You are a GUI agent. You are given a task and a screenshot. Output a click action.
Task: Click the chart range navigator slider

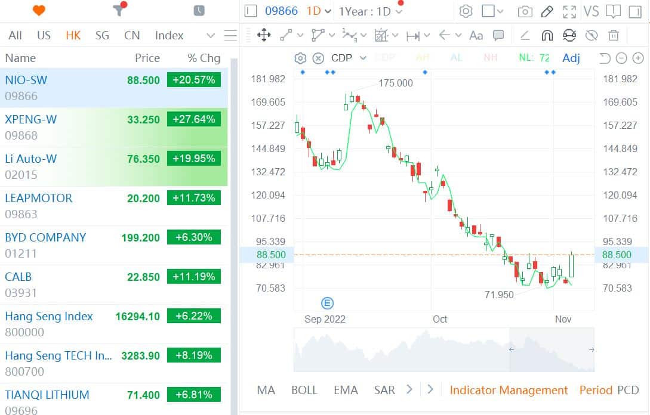[x=443, y=350]
